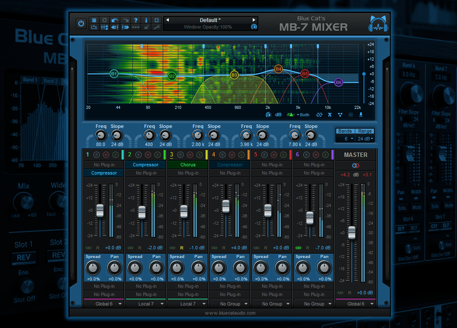Mute band 3 with its M button
Image resolution: width=457 pixels, height=328 pixels.
190,155
